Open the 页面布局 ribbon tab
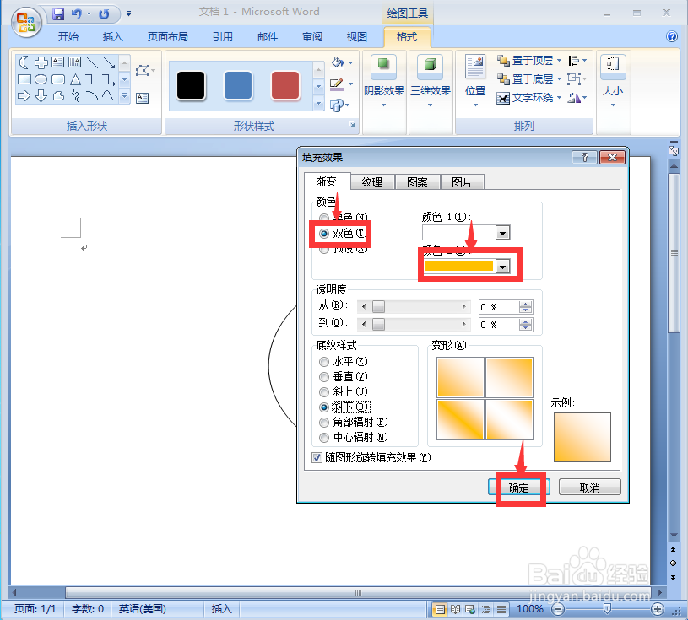 168,37
